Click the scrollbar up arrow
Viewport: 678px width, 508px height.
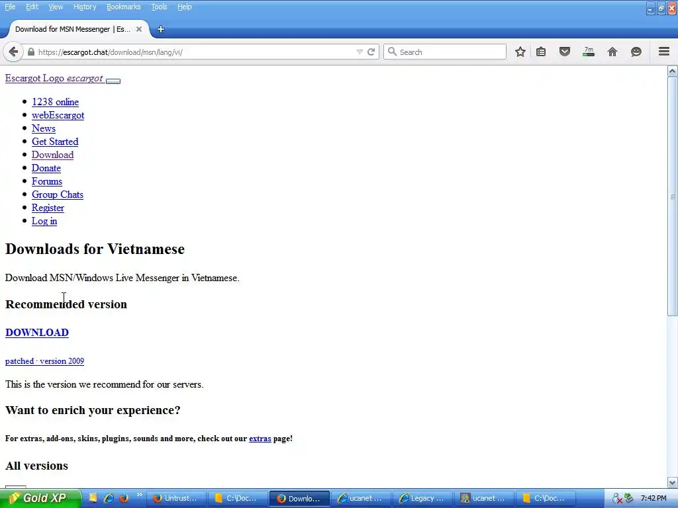point(673,71)
